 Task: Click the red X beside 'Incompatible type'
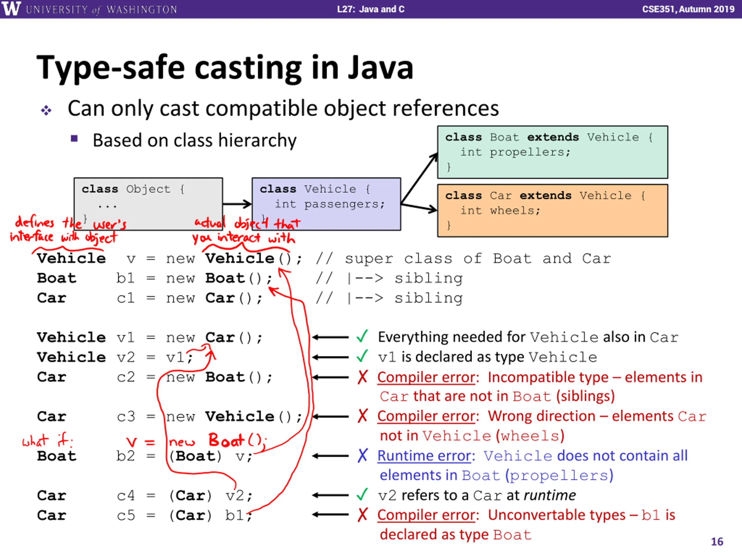click(x=363, y=377)
